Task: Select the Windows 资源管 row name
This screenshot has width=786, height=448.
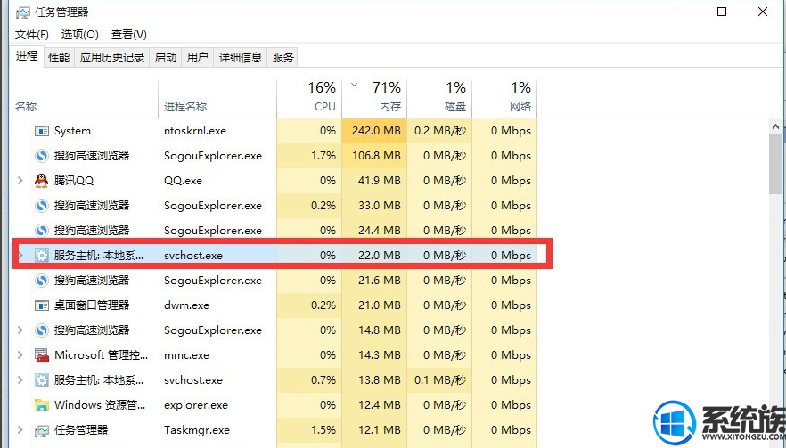Action: (x=100, y=405)
